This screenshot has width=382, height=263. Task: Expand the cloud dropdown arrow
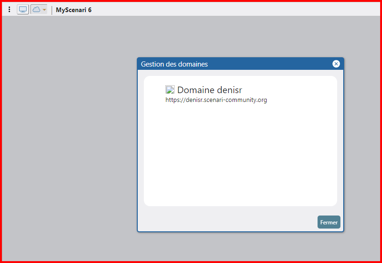pos(44,10)
